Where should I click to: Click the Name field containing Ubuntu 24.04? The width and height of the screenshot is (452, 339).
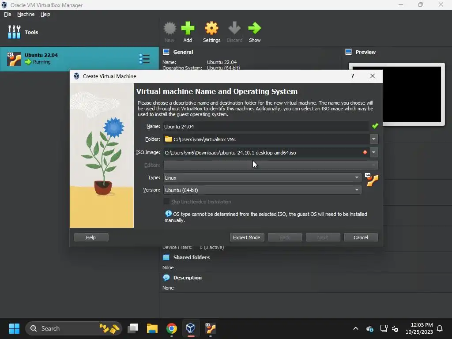(x=266, y=127)
